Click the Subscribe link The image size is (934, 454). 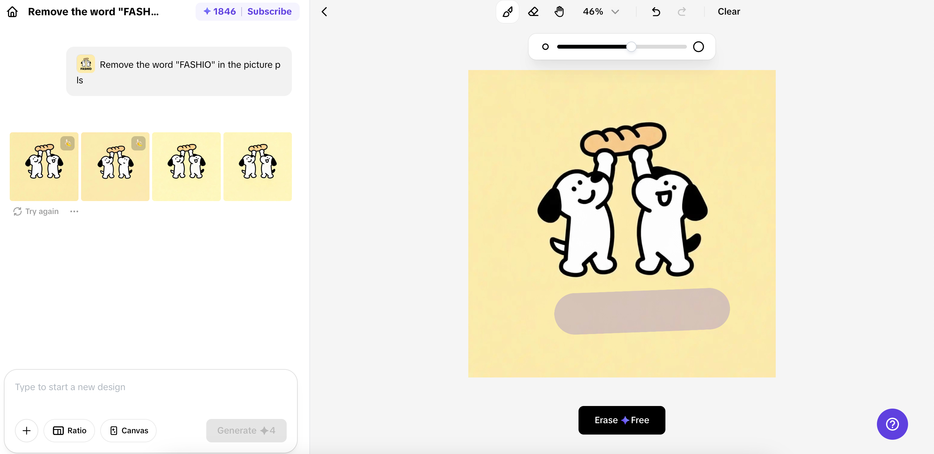click(269, 12)
